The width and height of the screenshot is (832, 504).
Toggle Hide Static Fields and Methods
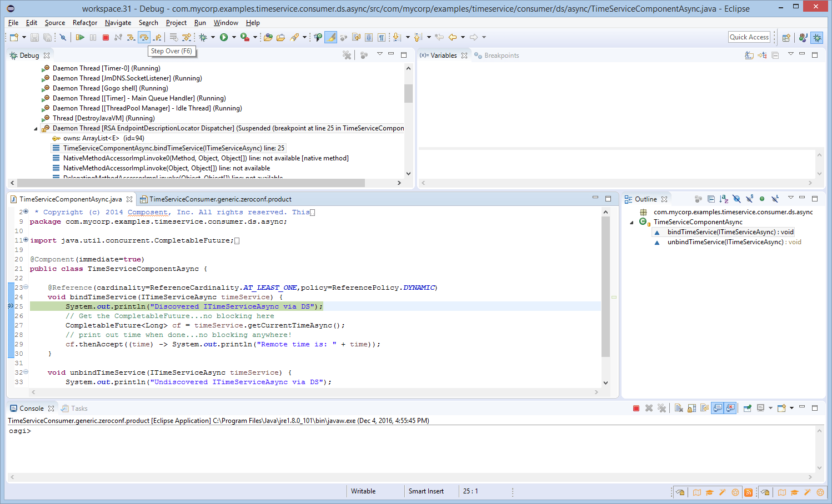(749, 199)
